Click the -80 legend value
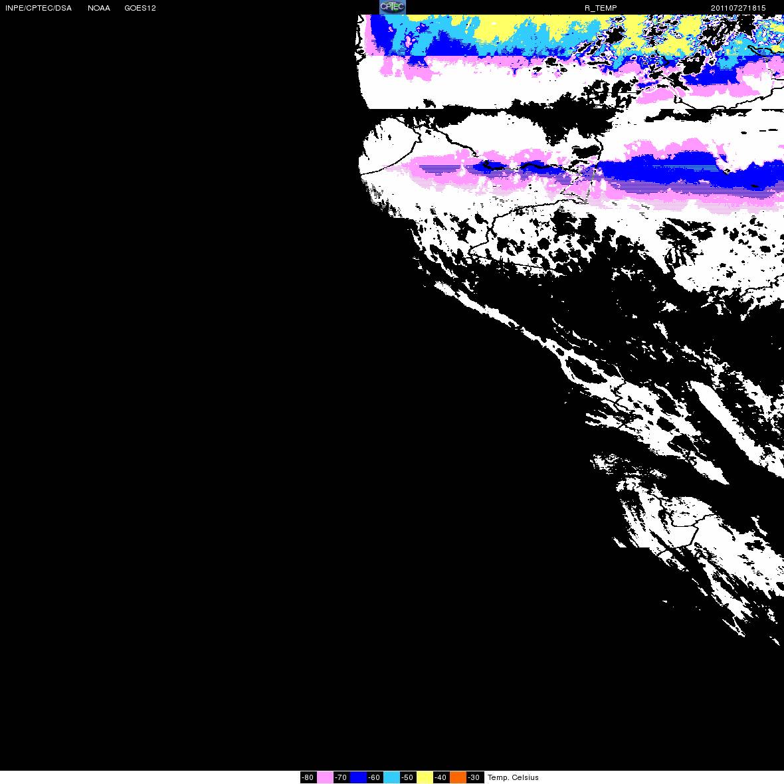Viewport: 784px width, 784px height. coord(308,777)
